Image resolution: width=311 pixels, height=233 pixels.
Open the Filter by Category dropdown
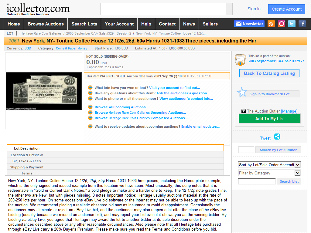[x=269, y=173]
